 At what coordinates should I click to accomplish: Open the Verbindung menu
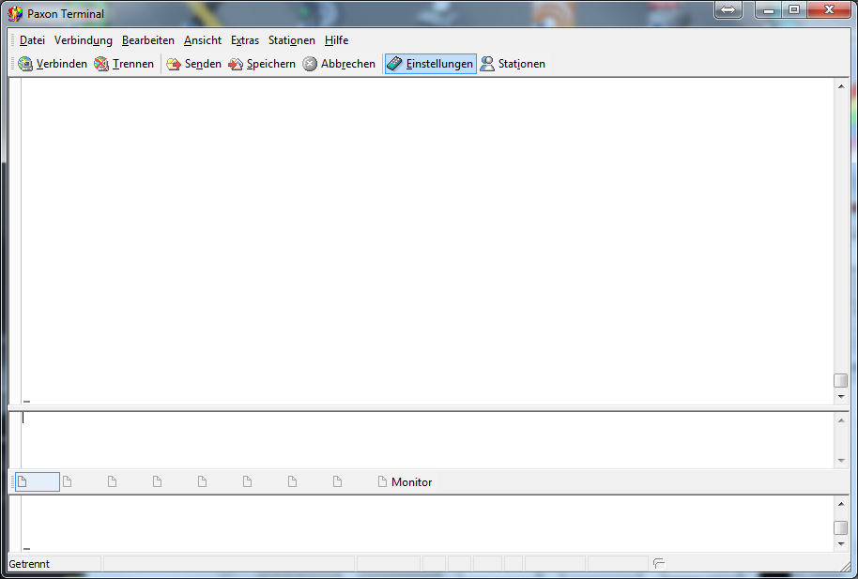84,40
